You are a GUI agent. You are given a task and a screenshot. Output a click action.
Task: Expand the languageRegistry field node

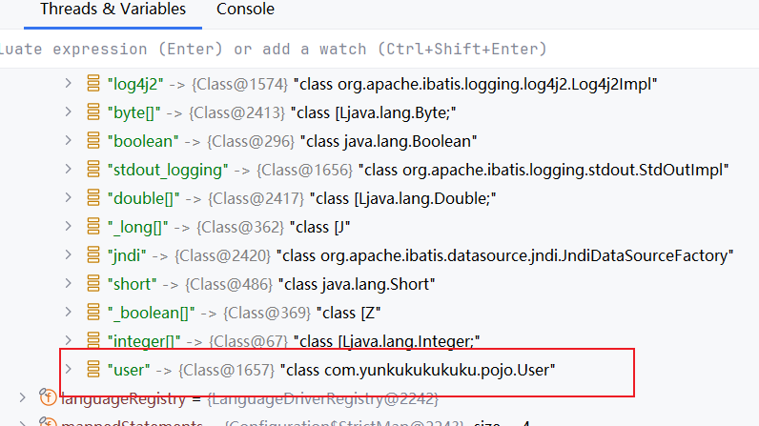(22, 397)
